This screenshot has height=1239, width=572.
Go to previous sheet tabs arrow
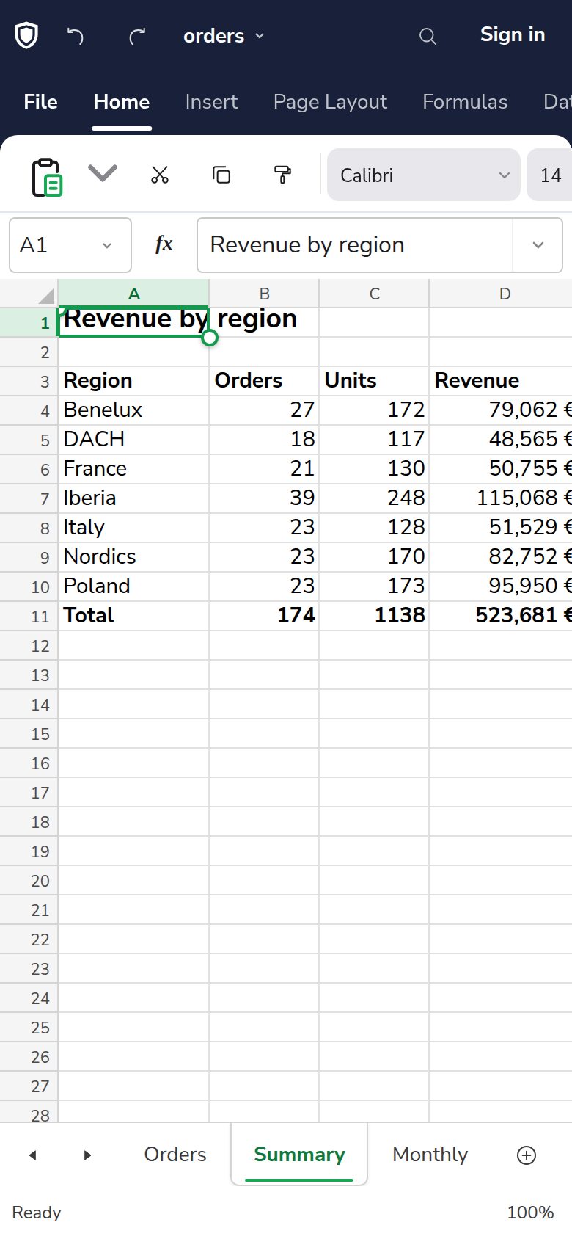point(32,1155)
